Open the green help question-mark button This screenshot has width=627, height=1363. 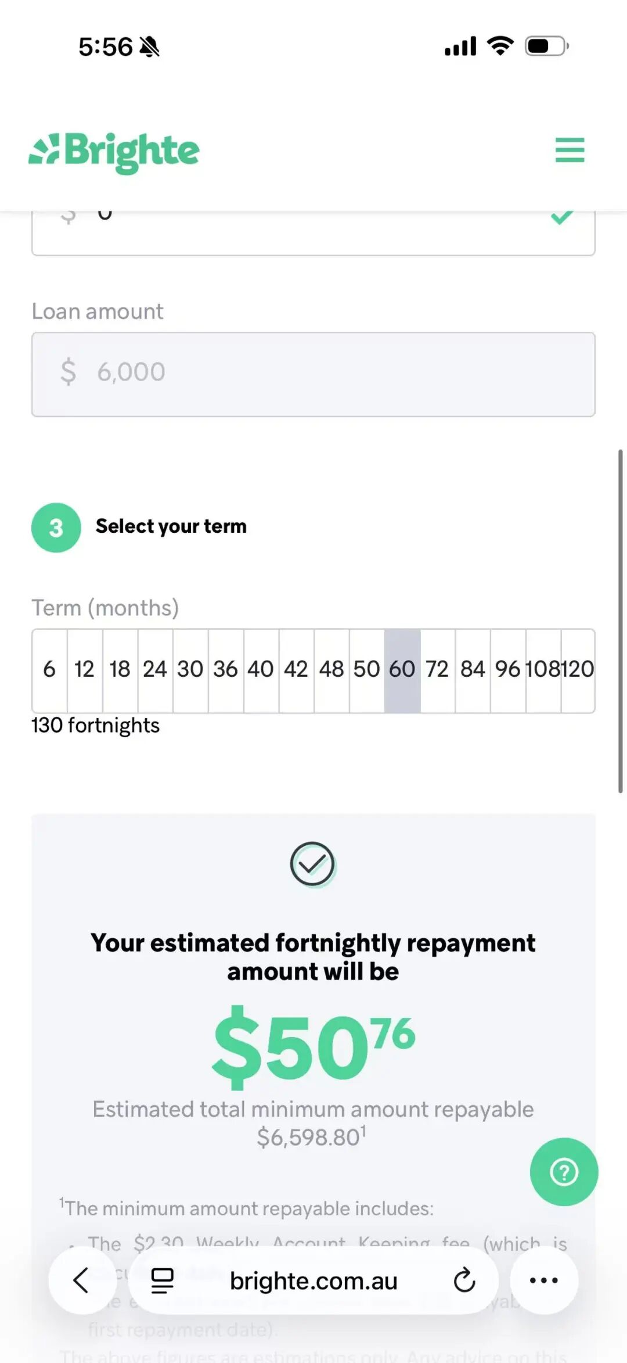[x=564, y=1172]
